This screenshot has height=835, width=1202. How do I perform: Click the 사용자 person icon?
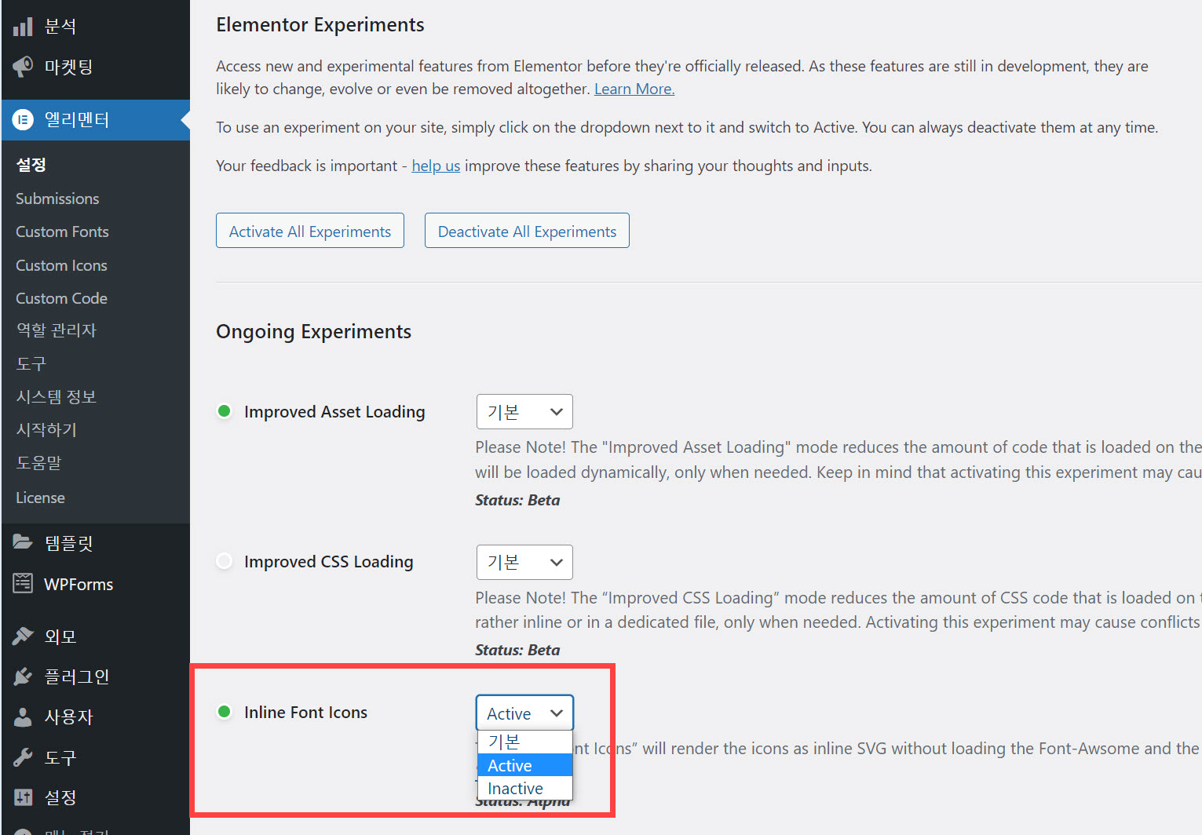(23, 716)
